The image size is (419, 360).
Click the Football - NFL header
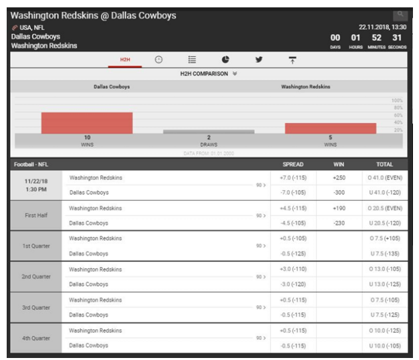click(31, 165)
